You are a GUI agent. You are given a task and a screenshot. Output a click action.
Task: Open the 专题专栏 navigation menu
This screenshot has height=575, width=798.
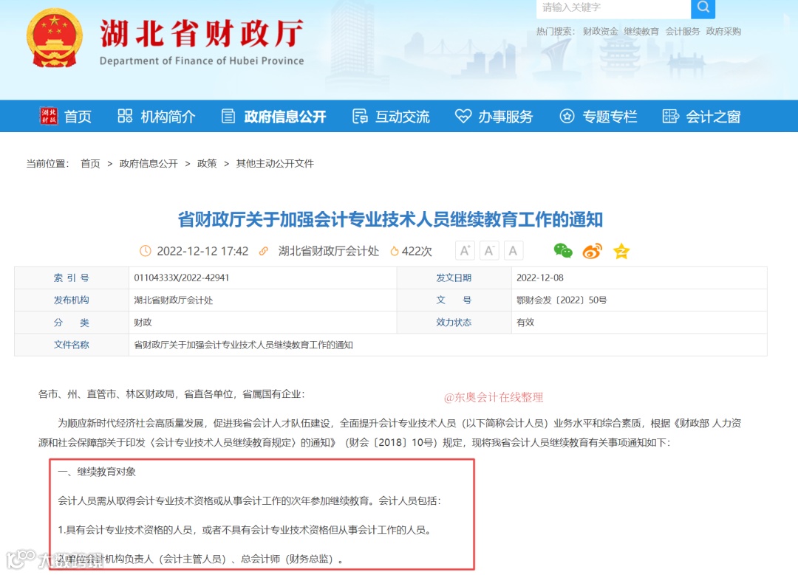point(610,117)
